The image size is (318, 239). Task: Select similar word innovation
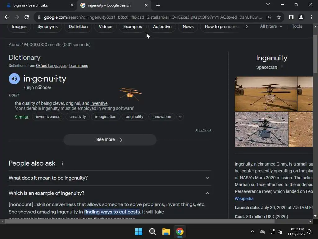coord(162,117)
